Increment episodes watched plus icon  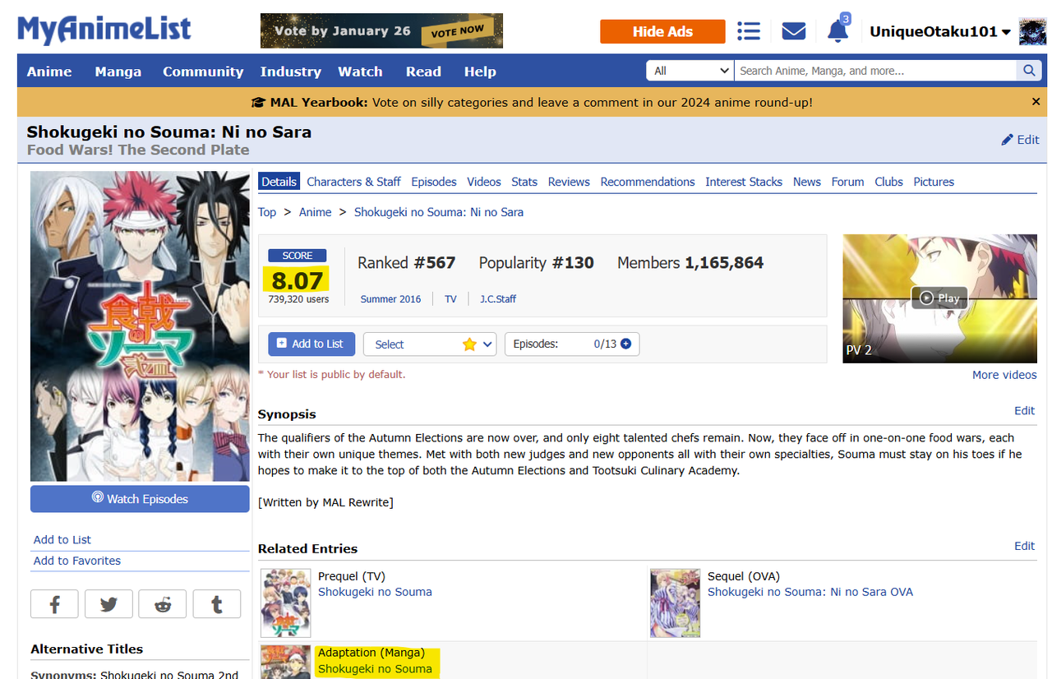626,344
